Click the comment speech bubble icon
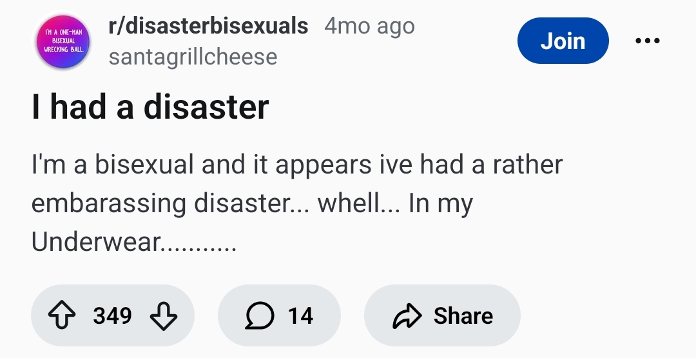The width and height of the screenshot is (696, 358). click(258, 315)
